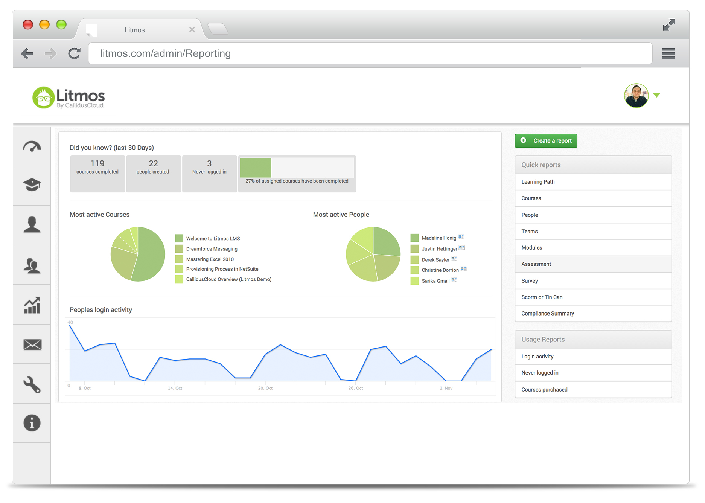Open profile card icon next to Christine Dorrion

[463, 269]
